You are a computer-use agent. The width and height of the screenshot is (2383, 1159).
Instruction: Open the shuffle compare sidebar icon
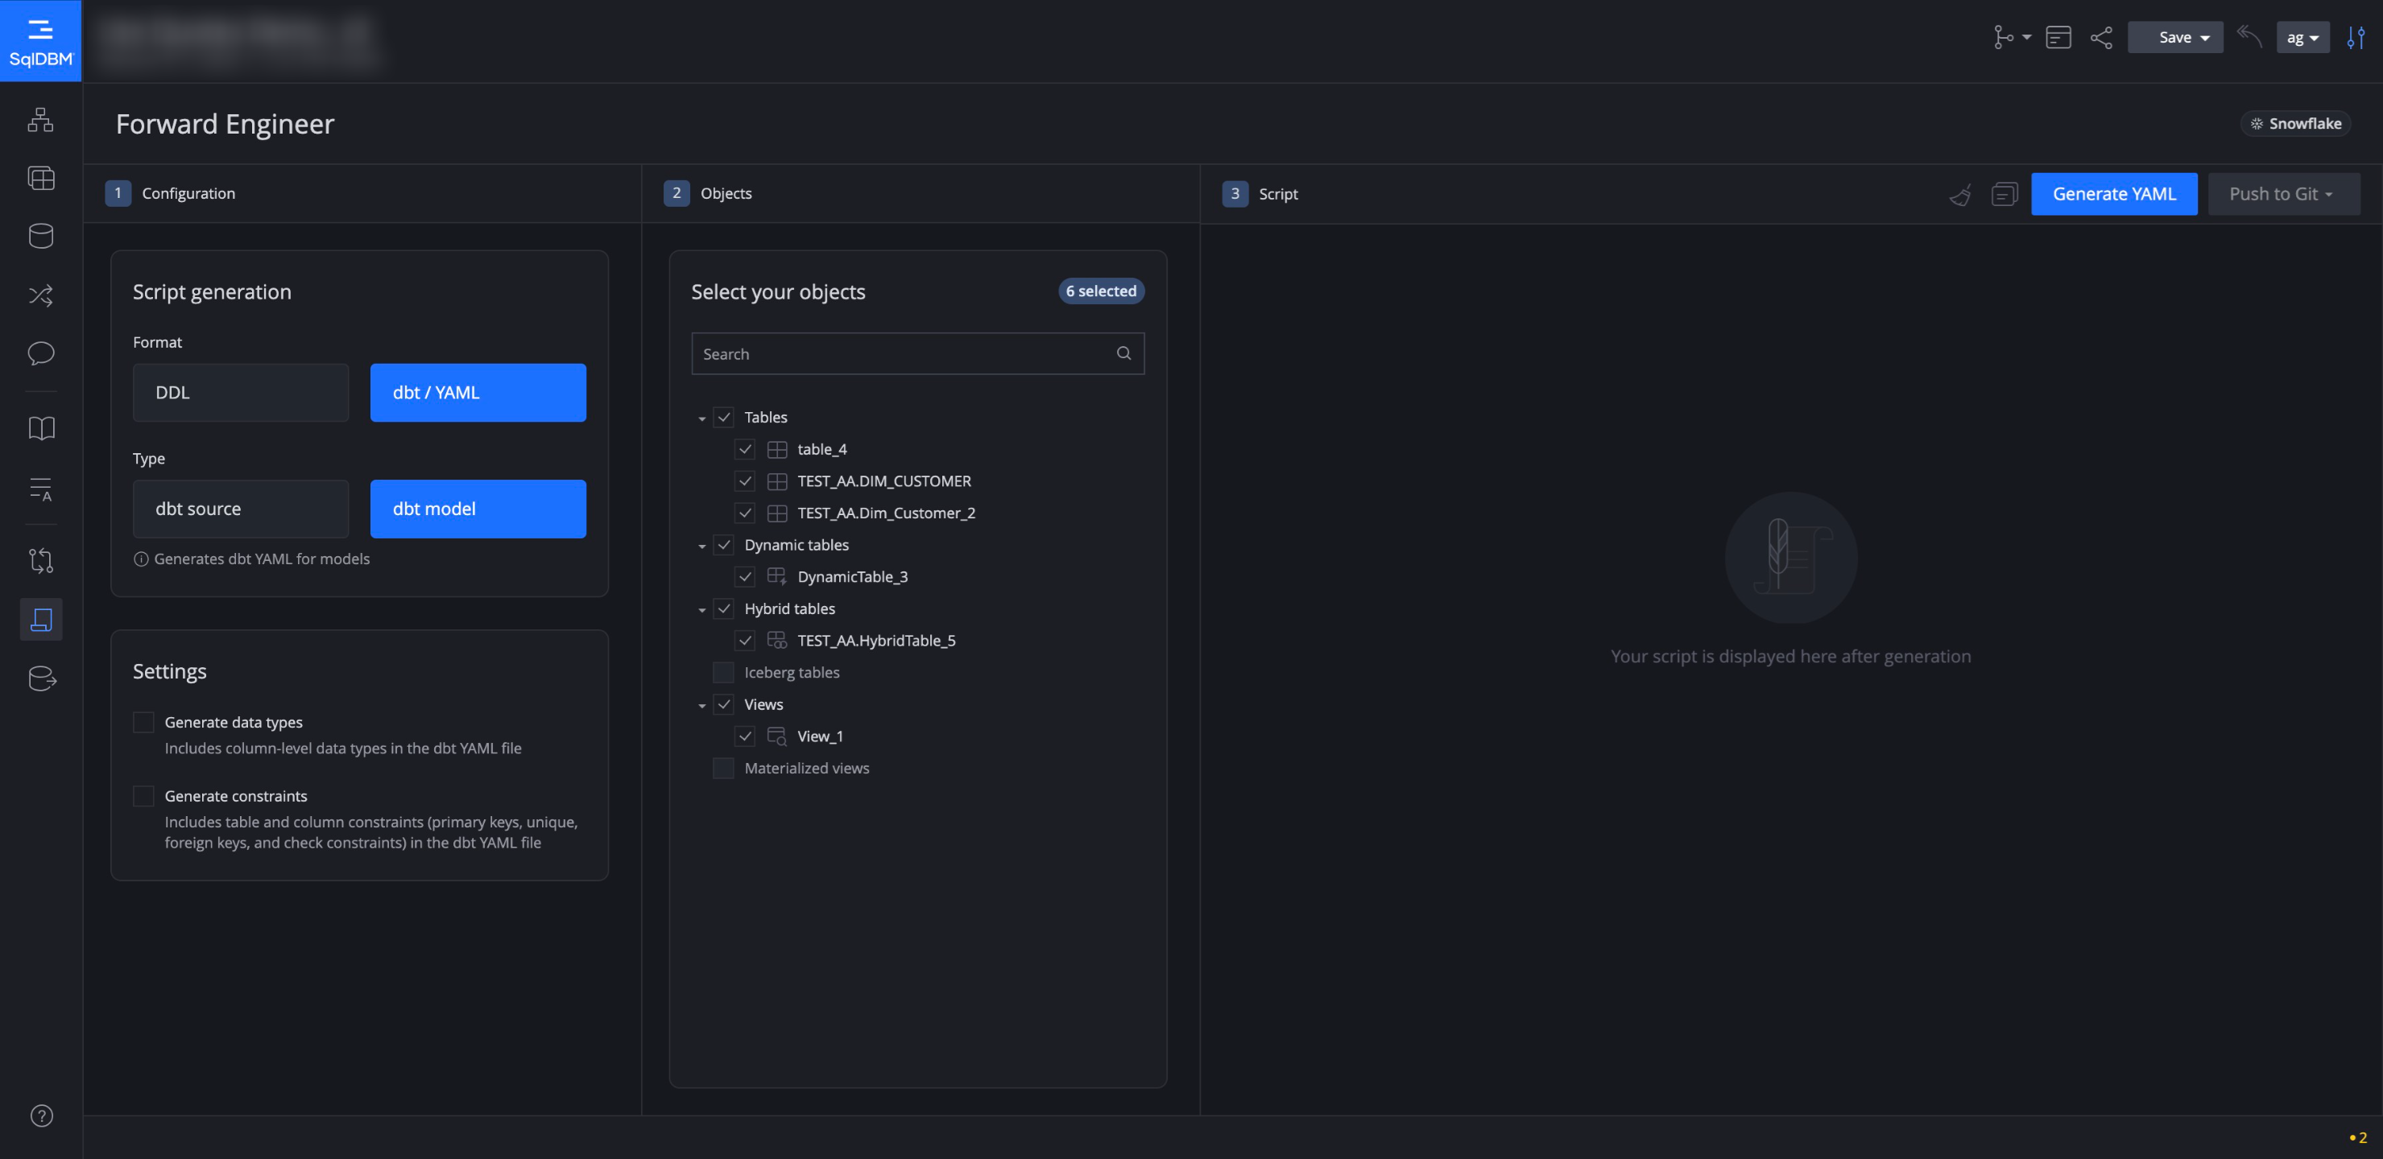coord(41,295)
